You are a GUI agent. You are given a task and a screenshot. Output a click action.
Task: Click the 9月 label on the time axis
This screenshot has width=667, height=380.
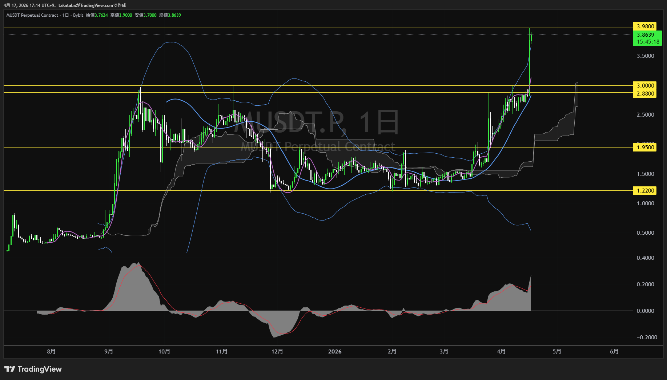point(108,351)
